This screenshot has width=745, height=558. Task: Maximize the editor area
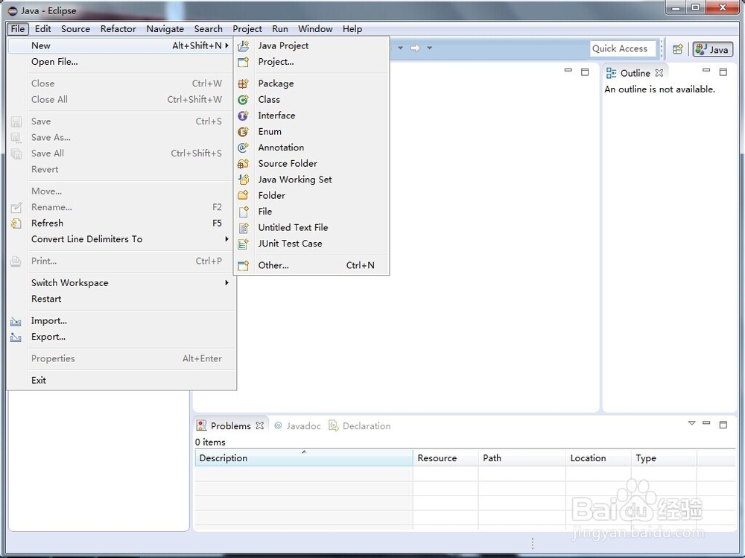(585, 72)
